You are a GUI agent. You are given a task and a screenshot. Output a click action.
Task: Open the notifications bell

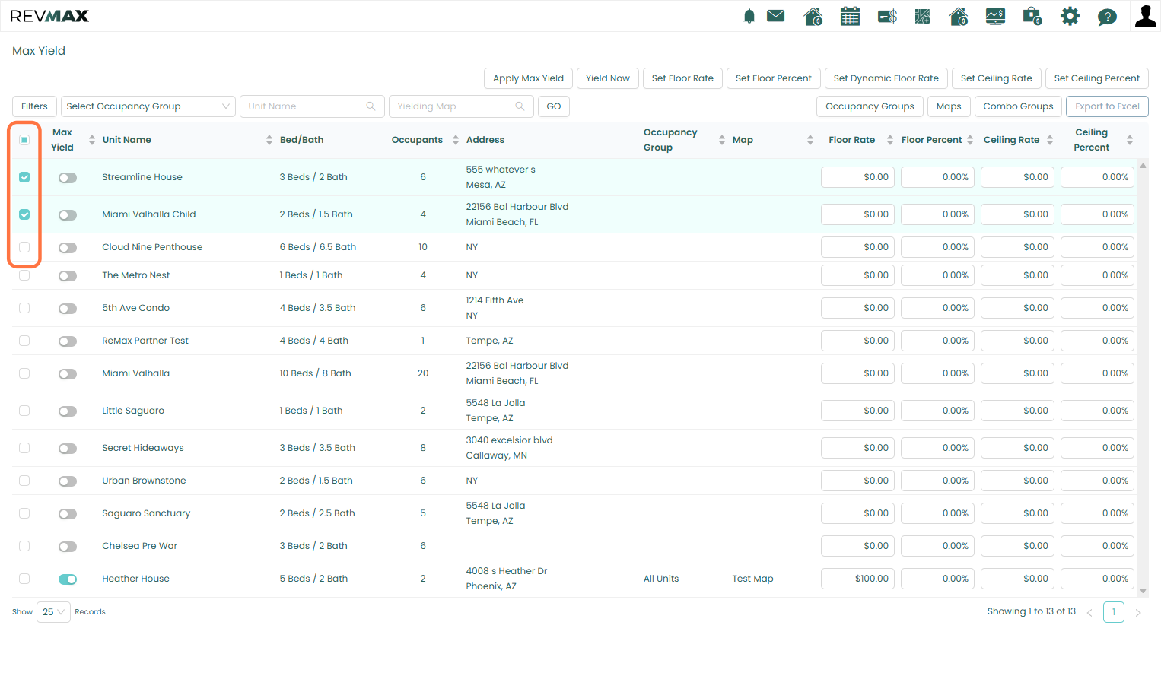[749, 16]
